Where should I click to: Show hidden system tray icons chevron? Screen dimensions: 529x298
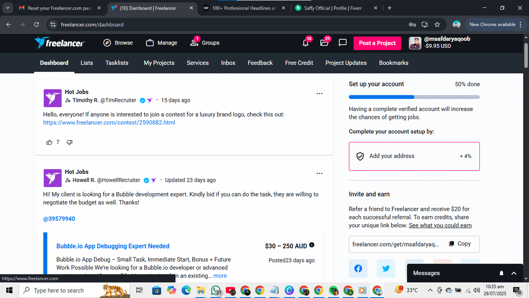(x=430, y=290)
